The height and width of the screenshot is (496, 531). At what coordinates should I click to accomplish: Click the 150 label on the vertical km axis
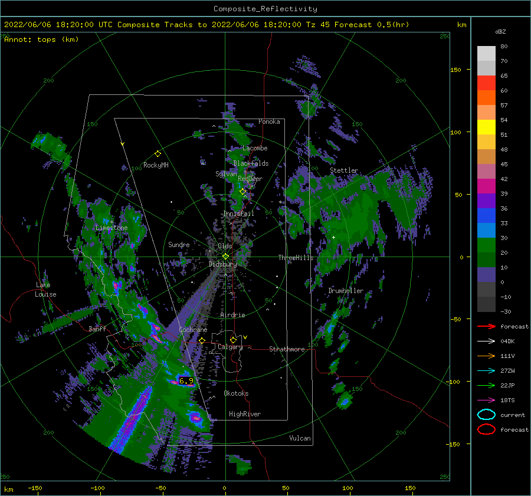(455, 70)
